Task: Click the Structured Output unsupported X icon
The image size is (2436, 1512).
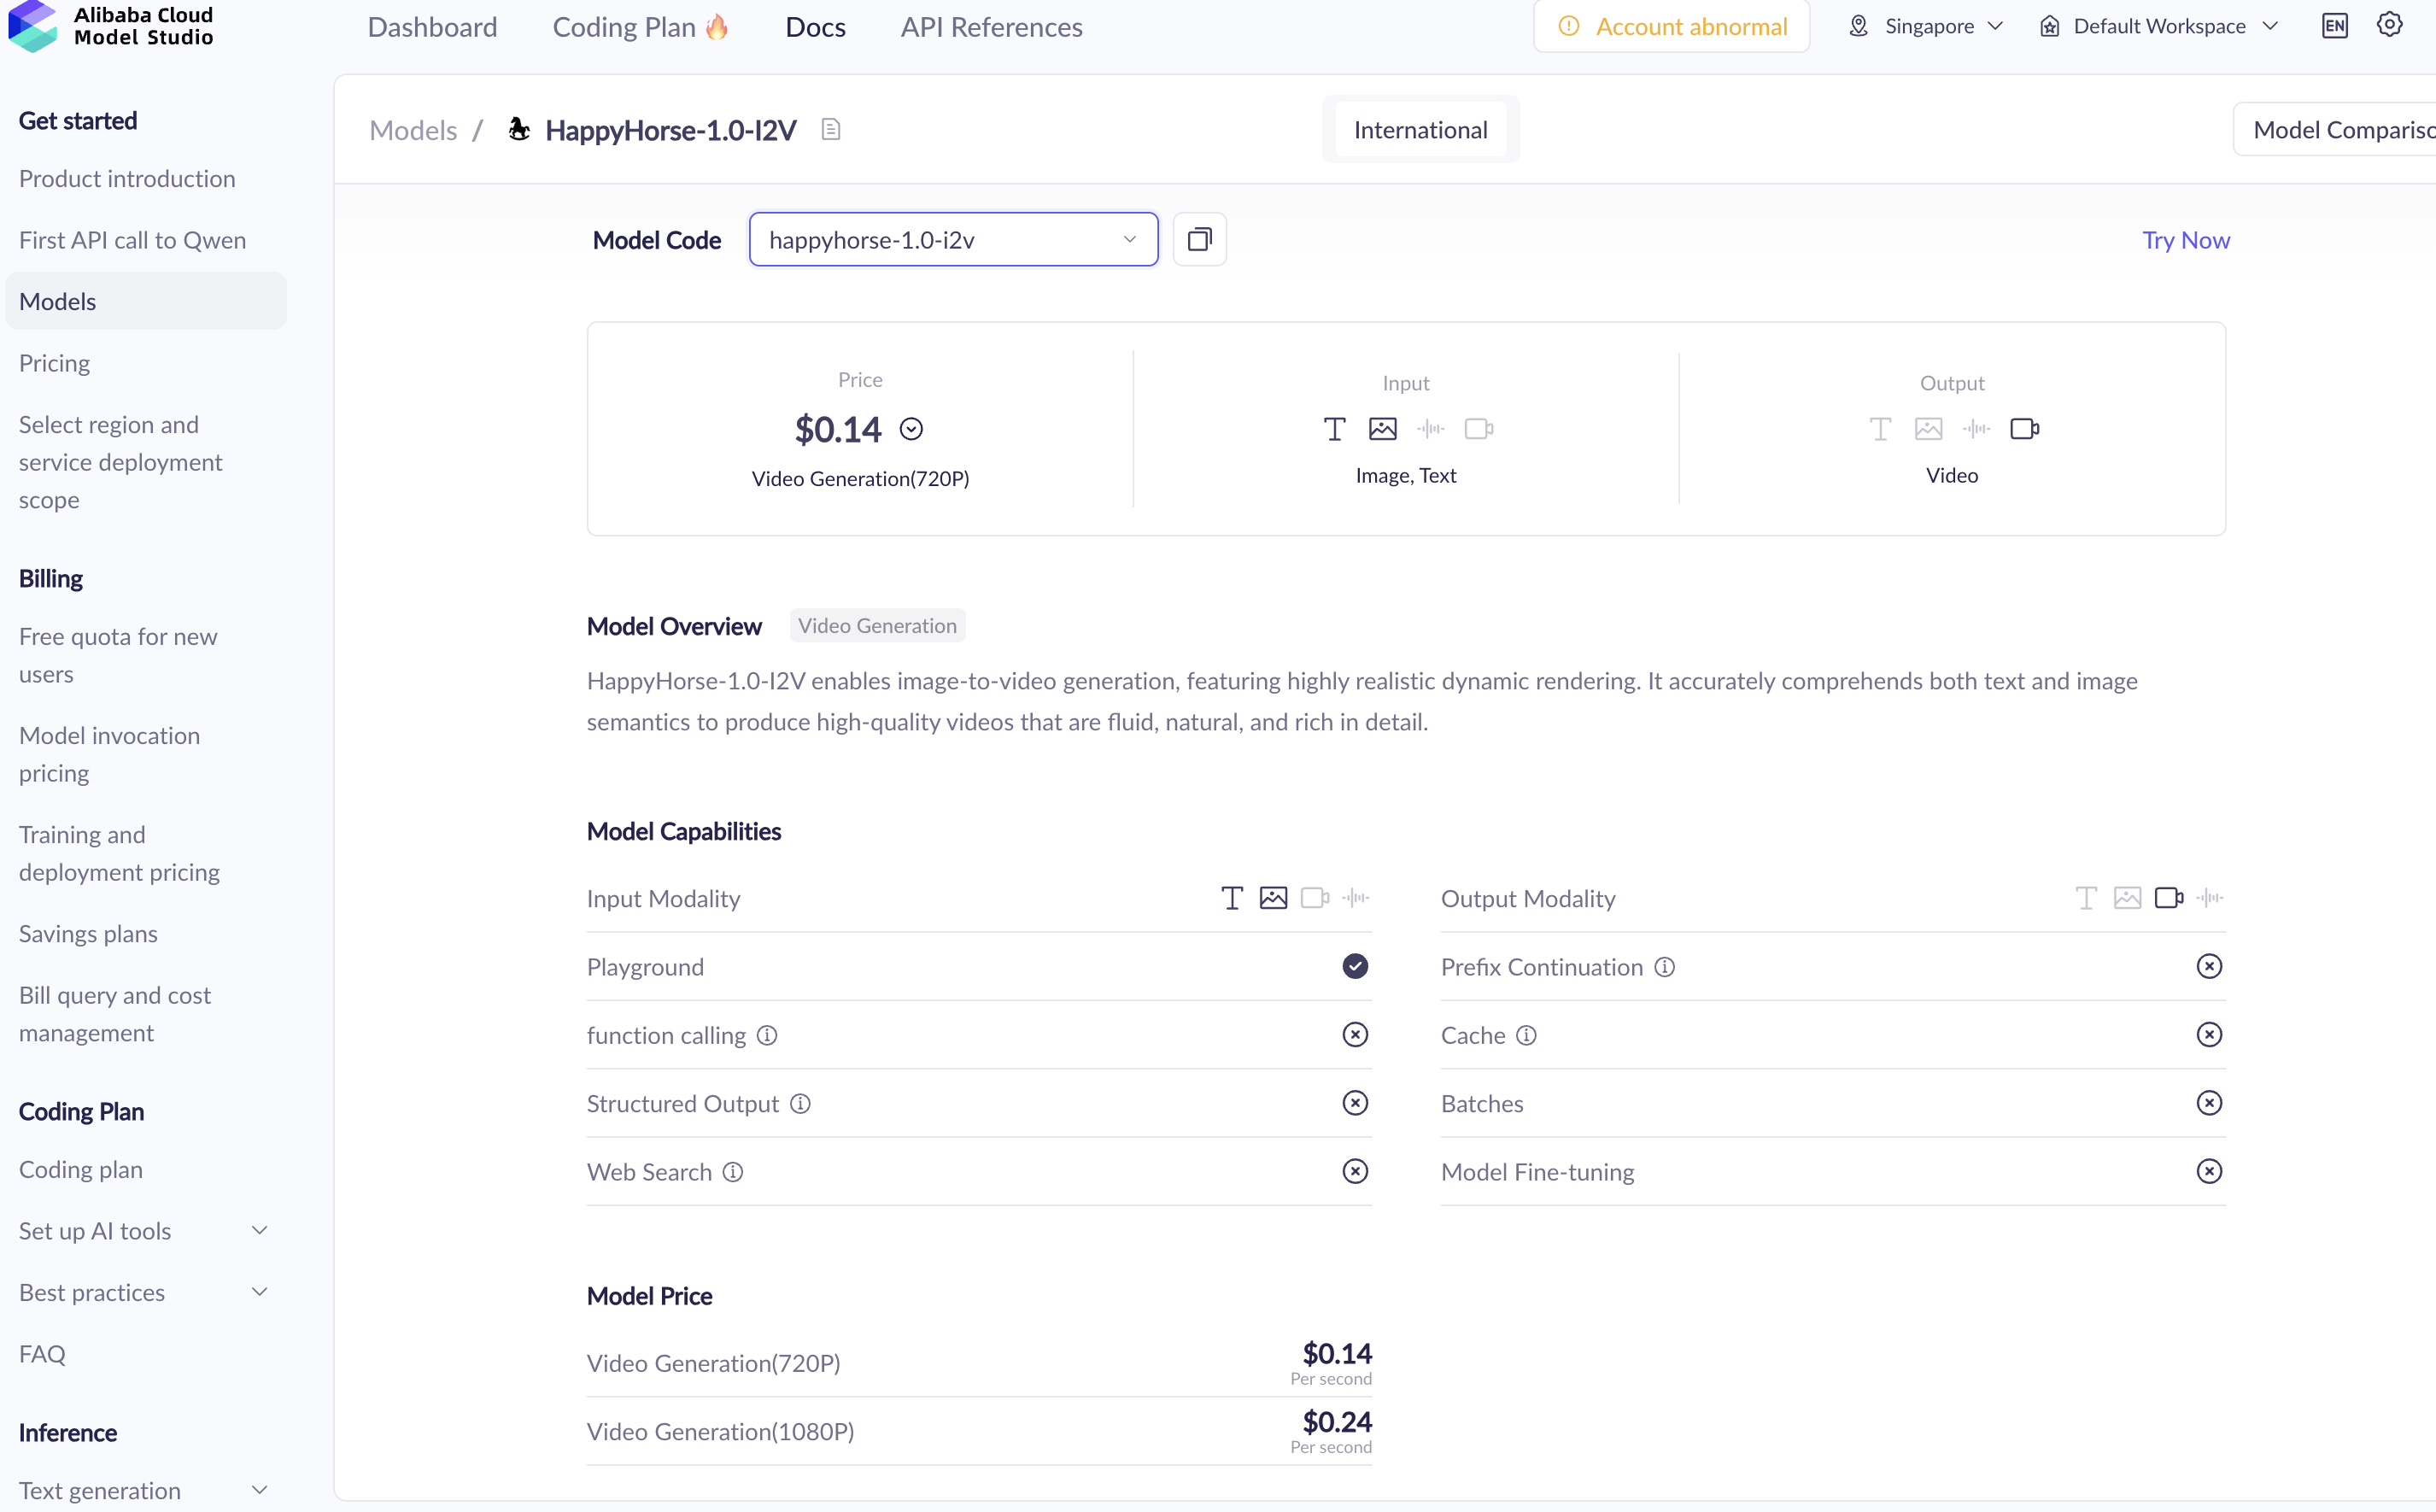Action: (x=1355, y=1102)
